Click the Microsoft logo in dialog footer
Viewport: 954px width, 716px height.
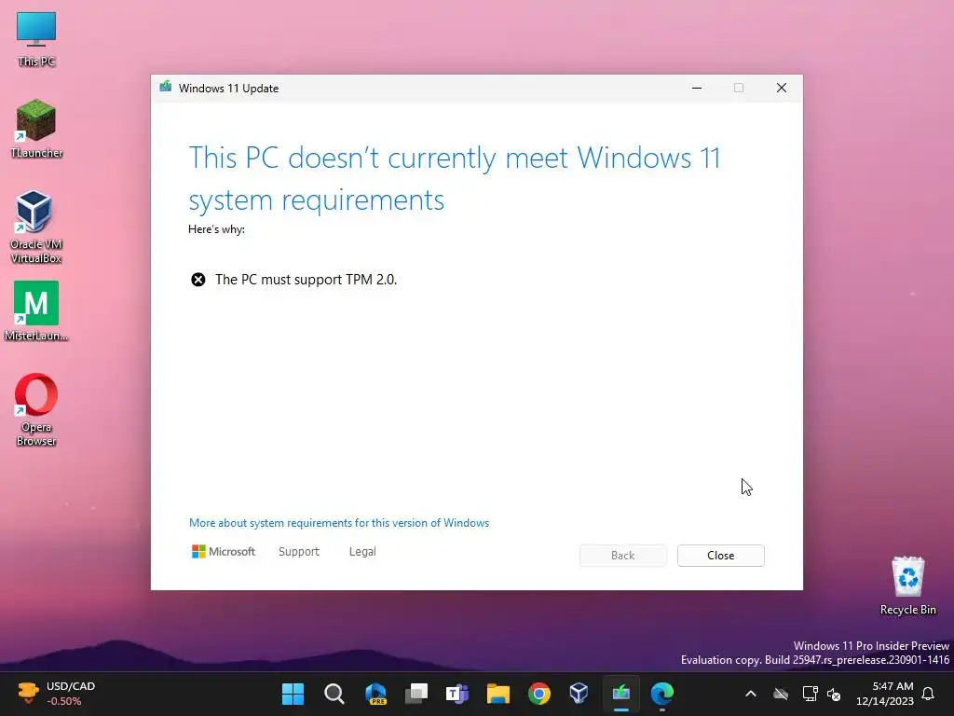[224, 552]
